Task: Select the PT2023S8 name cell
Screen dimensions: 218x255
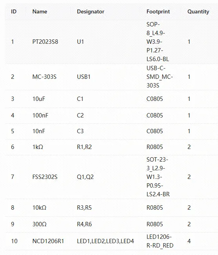Action: tap(45, 42)
